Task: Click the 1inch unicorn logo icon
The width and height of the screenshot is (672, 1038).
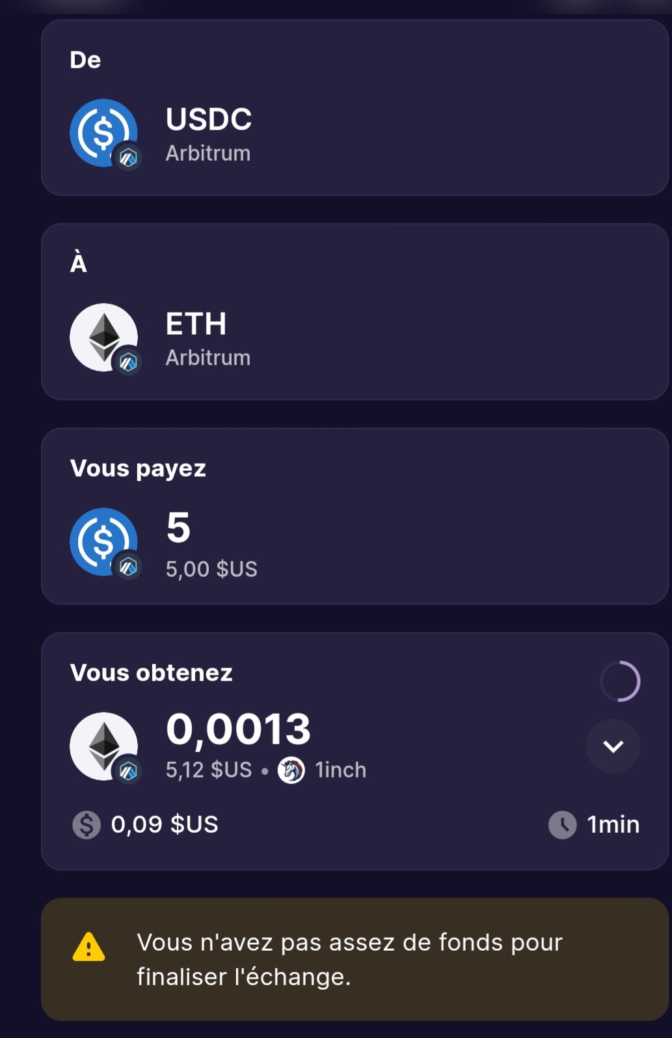Action: click(291, 770)
